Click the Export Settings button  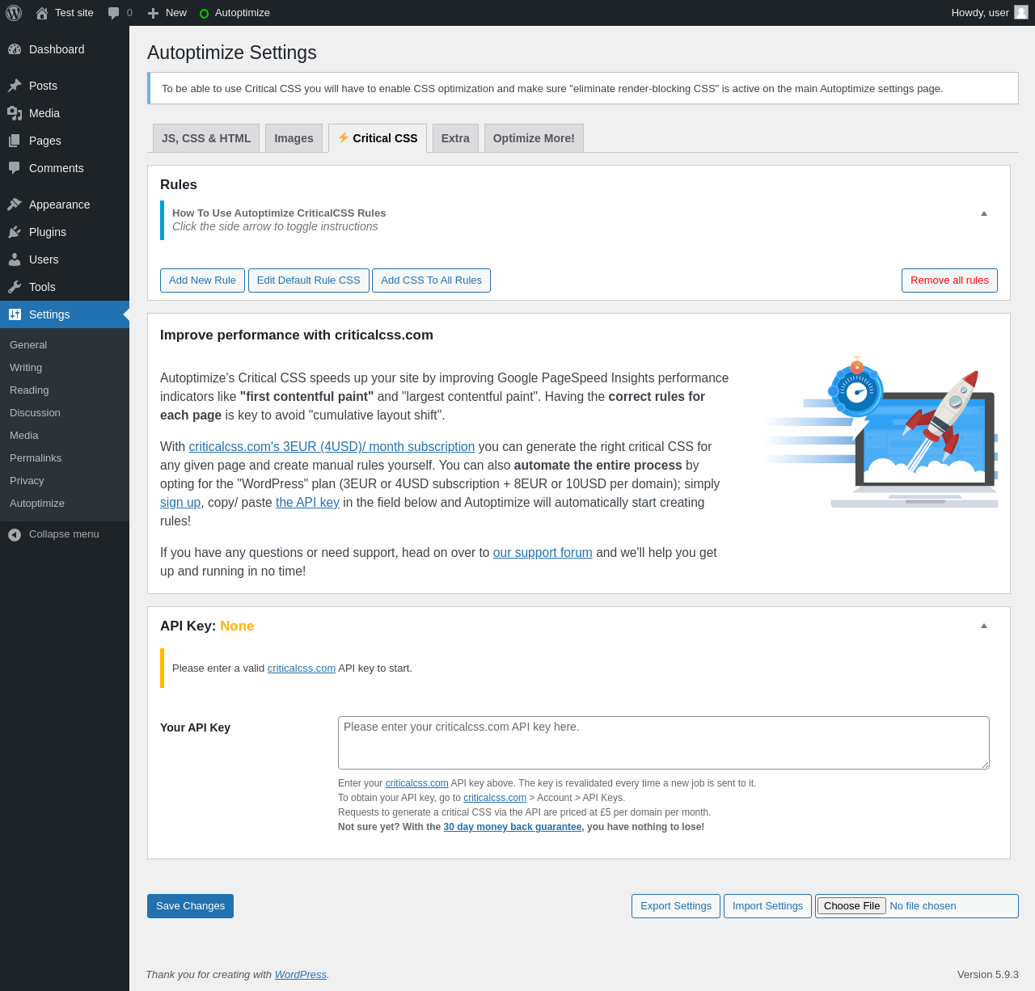click(676, 906)
